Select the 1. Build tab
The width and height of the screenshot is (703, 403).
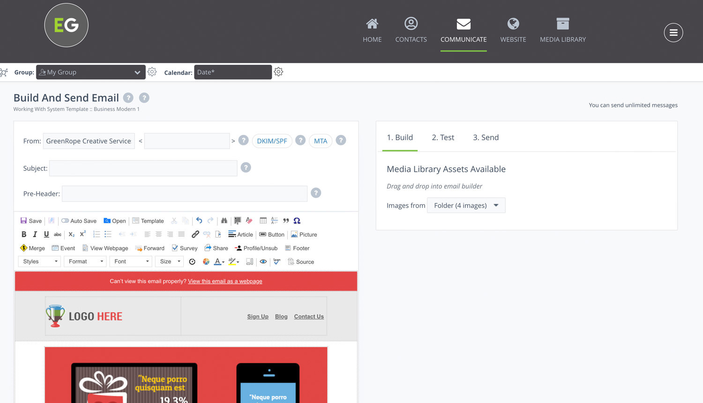pos(400,137)
